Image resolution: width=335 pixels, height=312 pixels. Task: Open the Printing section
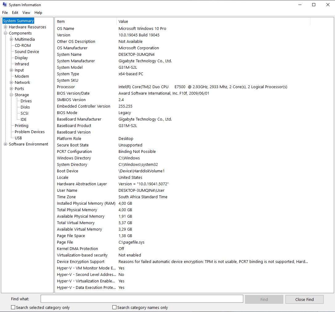21,125
